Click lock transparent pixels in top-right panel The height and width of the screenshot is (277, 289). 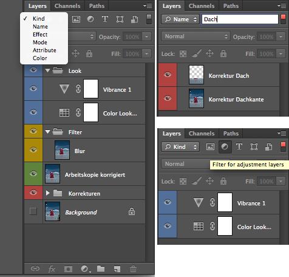(183, 54)
